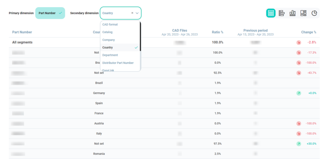This screenshot has height=159, width=329.
Task: Select the vertical bar chart view
Action: click(x=292, y=13)
